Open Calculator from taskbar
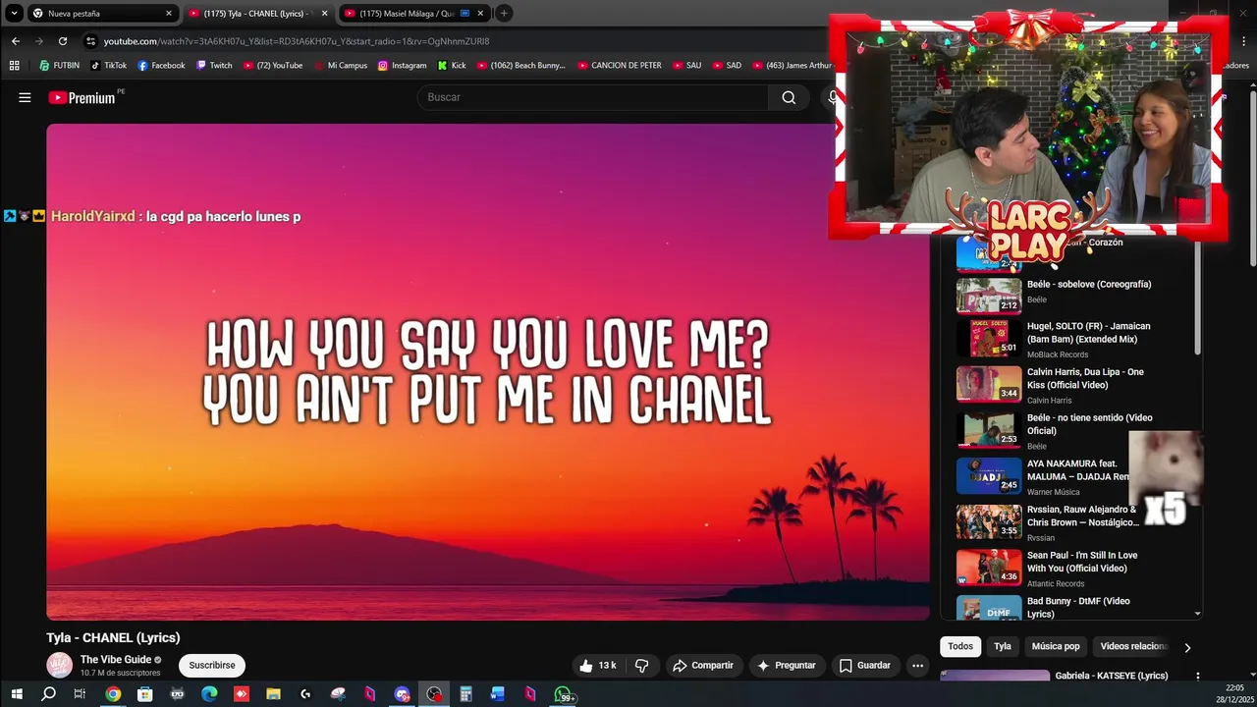Screen dimensions: 1257x707 465,694
